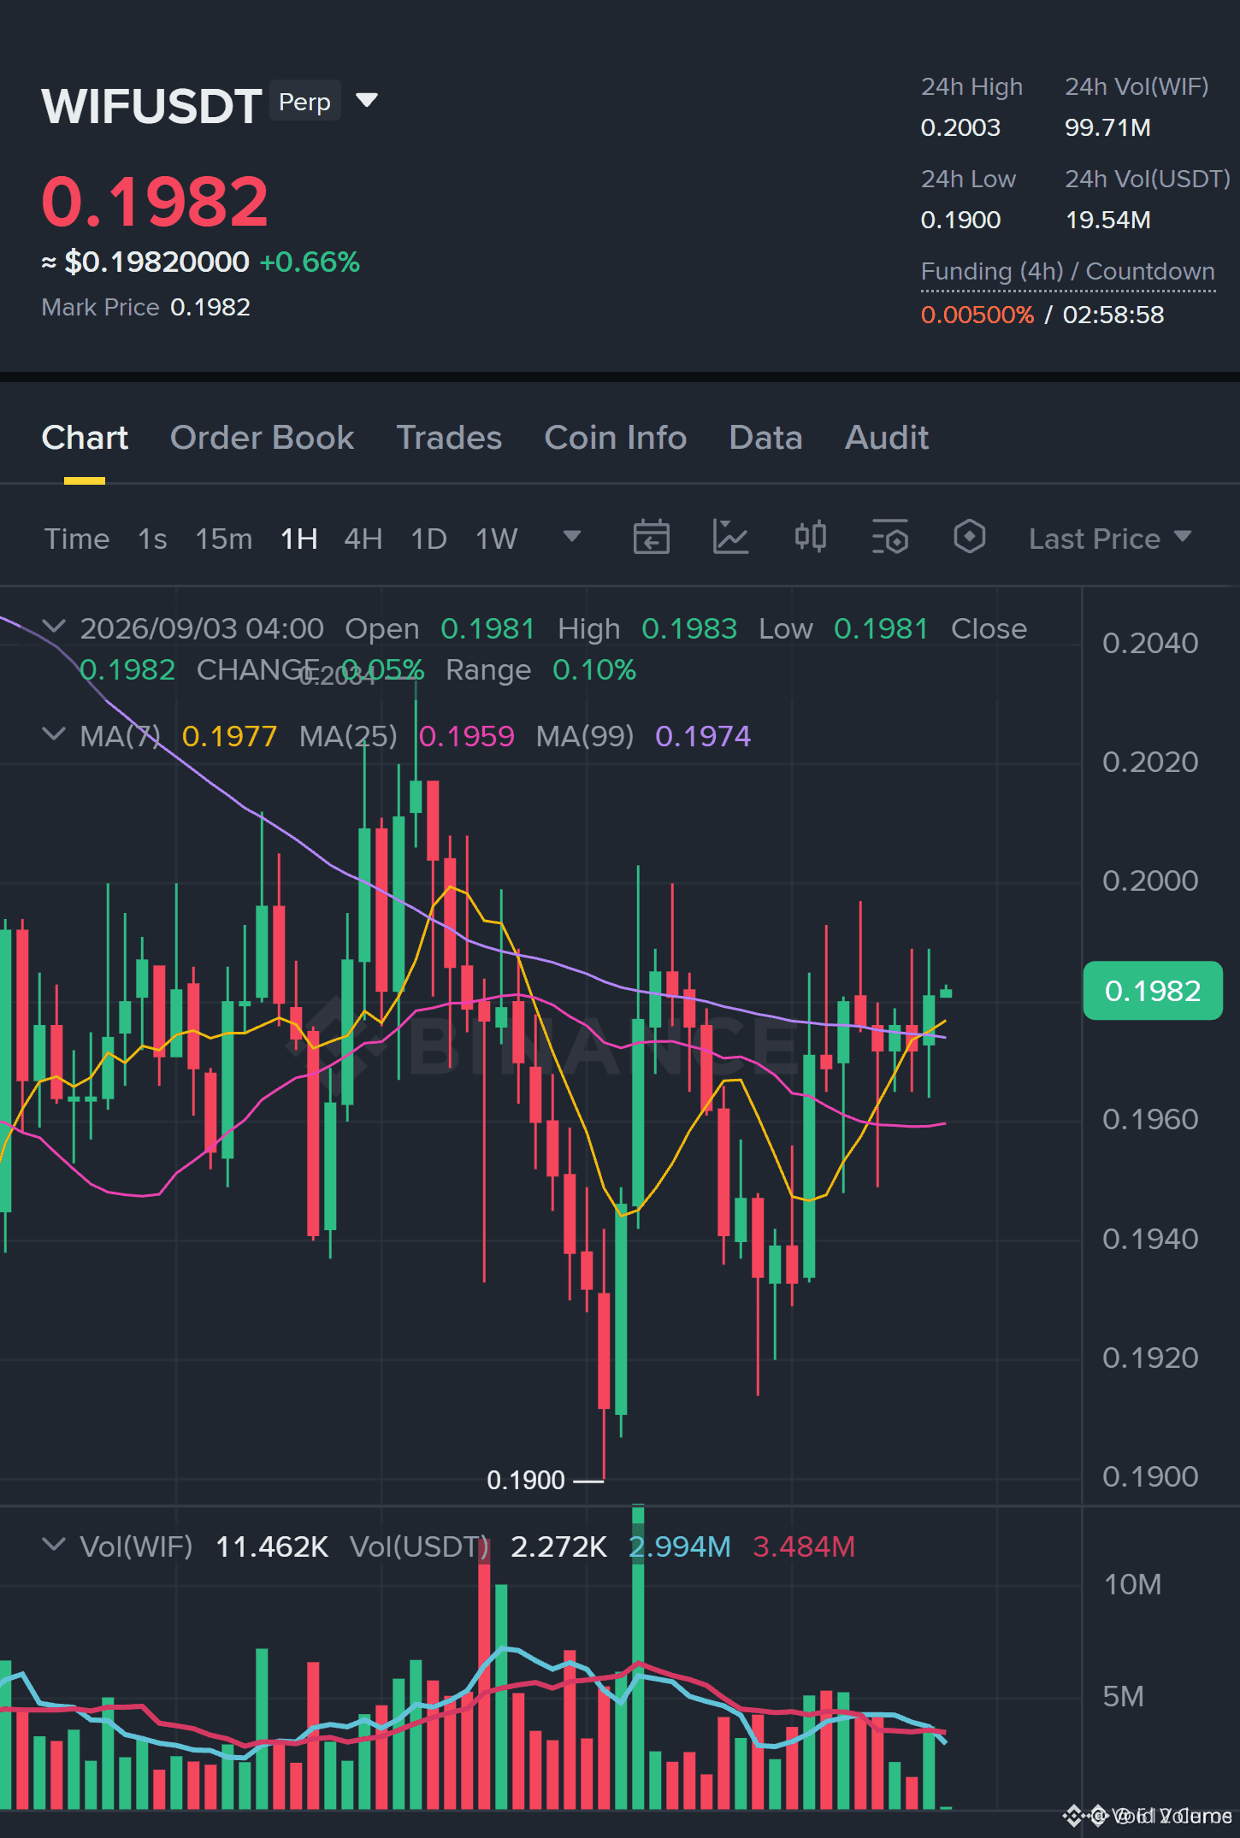Open the chart indicators icon
The height and width of the screenshot is (1838, 1240).
point(730,538)
